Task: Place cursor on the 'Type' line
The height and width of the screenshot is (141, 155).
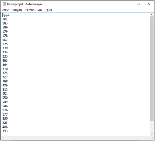Action: point(6,15)
